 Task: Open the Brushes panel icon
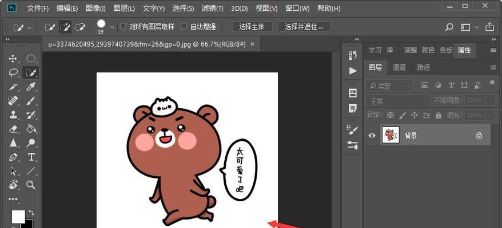(x=353, y=145)
